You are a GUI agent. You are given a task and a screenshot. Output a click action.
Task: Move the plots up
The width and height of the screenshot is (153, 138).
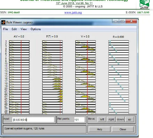click(129, 119)
